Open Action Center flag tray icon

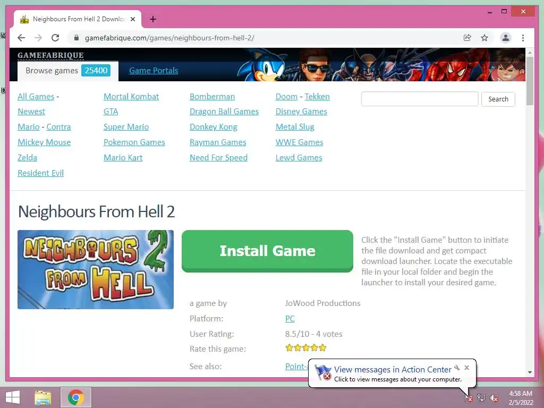point(468,398)
